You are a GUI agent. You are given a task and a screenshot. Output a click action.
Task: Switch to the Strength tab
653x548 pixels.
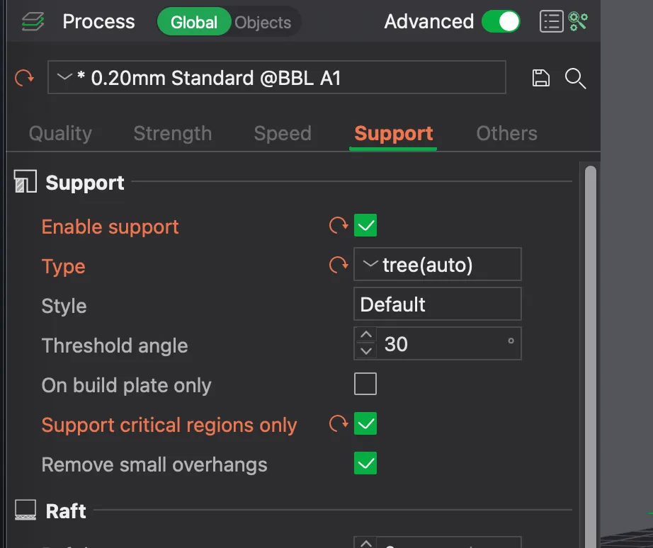pos(172,134)
